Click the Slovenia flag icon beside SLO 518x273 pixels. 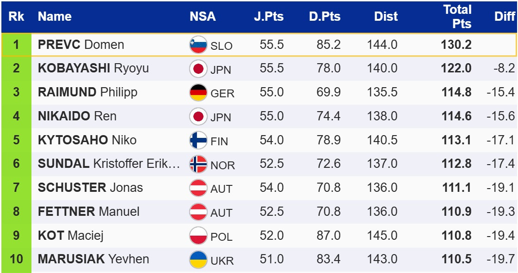click(198, 45)
